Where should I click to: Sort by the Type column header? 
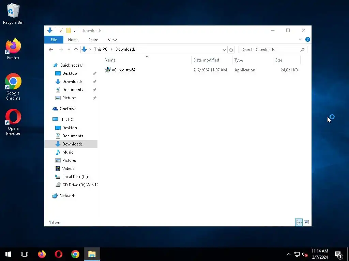point(253,60)
